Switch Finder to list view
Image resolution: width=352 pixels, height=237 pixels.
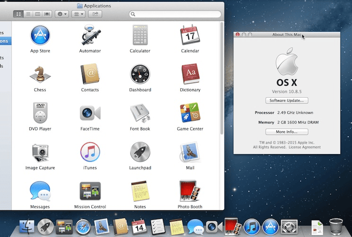28,14
